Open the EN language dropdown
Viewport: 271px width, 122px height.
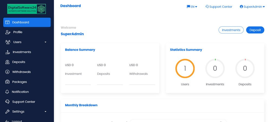(192, 7)
